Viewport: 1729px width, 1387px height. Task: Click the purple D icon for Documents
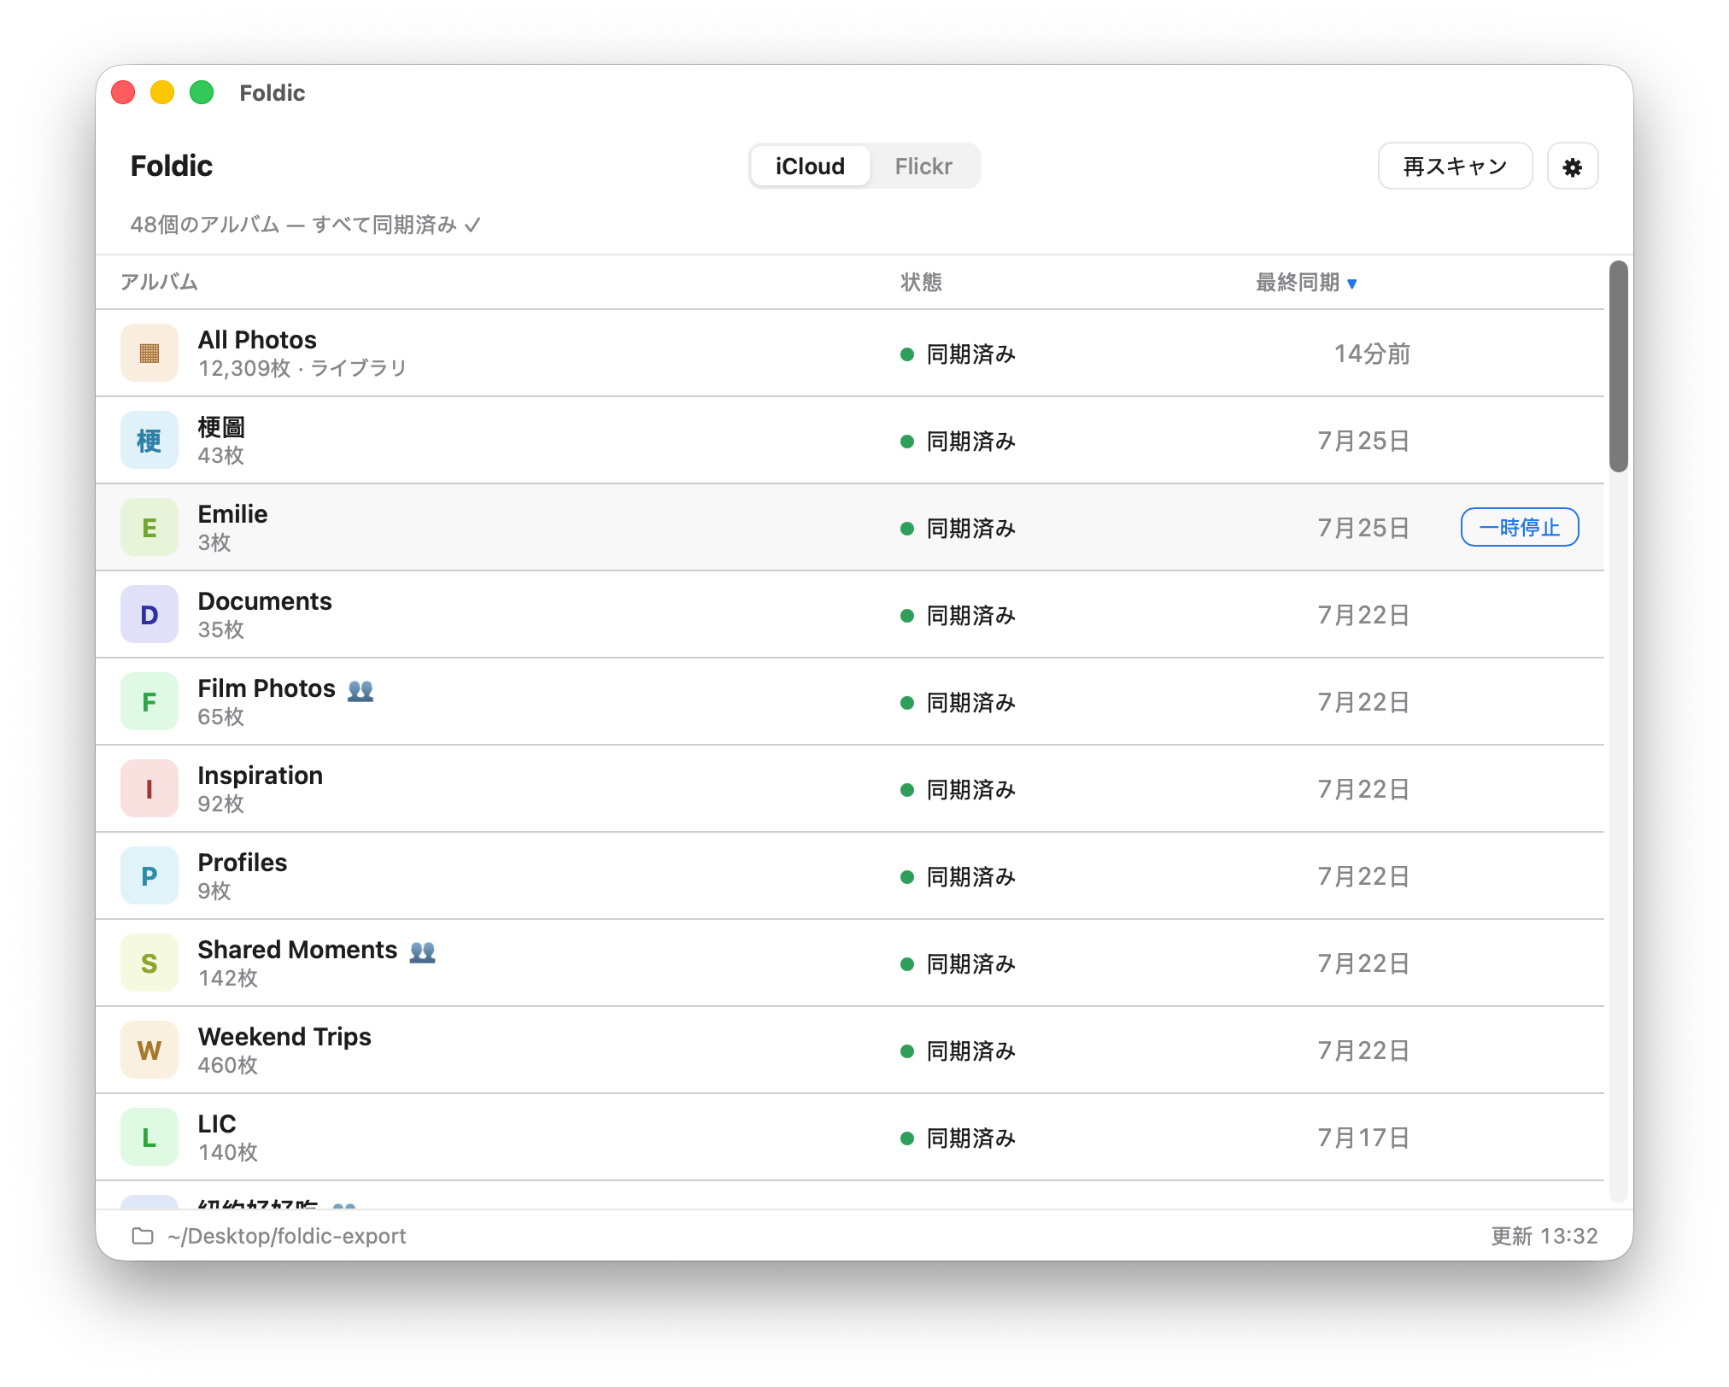coord(149,614)
